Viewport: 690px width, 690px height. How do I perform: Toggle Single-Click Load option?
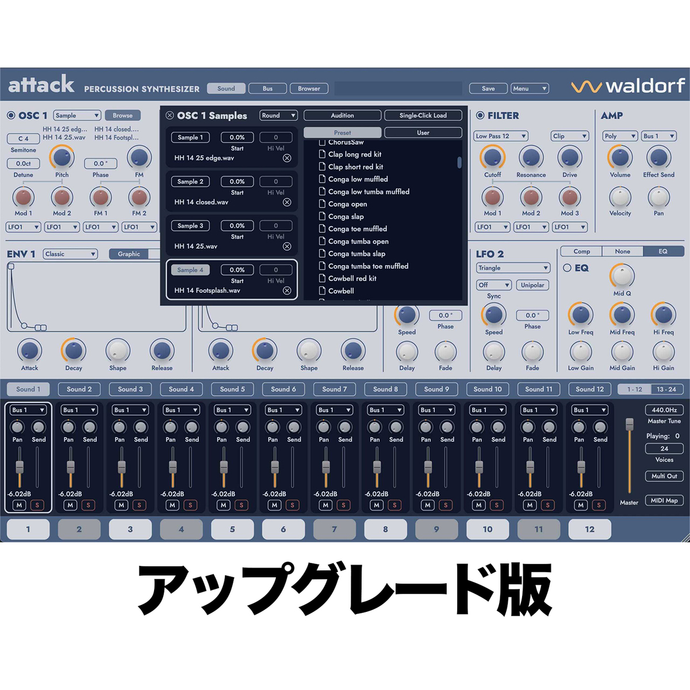point(423,116)
